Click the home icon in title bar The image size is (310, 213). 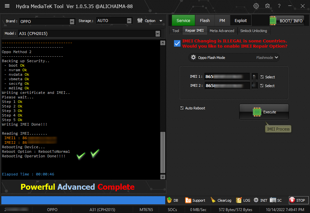[x=267, y=6]
